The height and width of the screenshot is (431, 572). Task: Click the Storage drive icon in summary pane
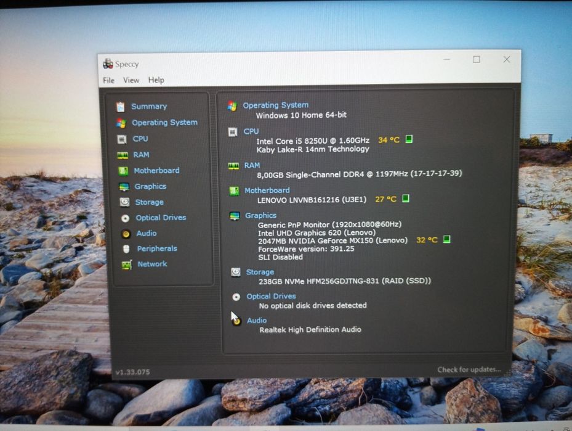click(x=236, y=272)
